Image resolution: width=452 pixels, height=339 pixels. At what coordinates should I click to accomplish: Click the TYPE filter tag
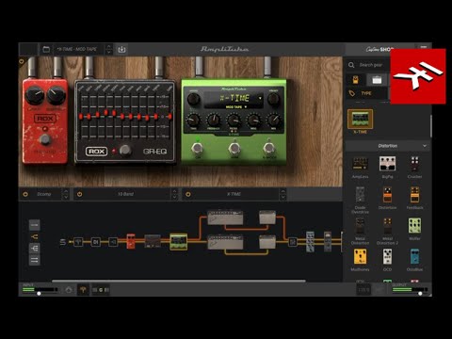click(366, 93)
